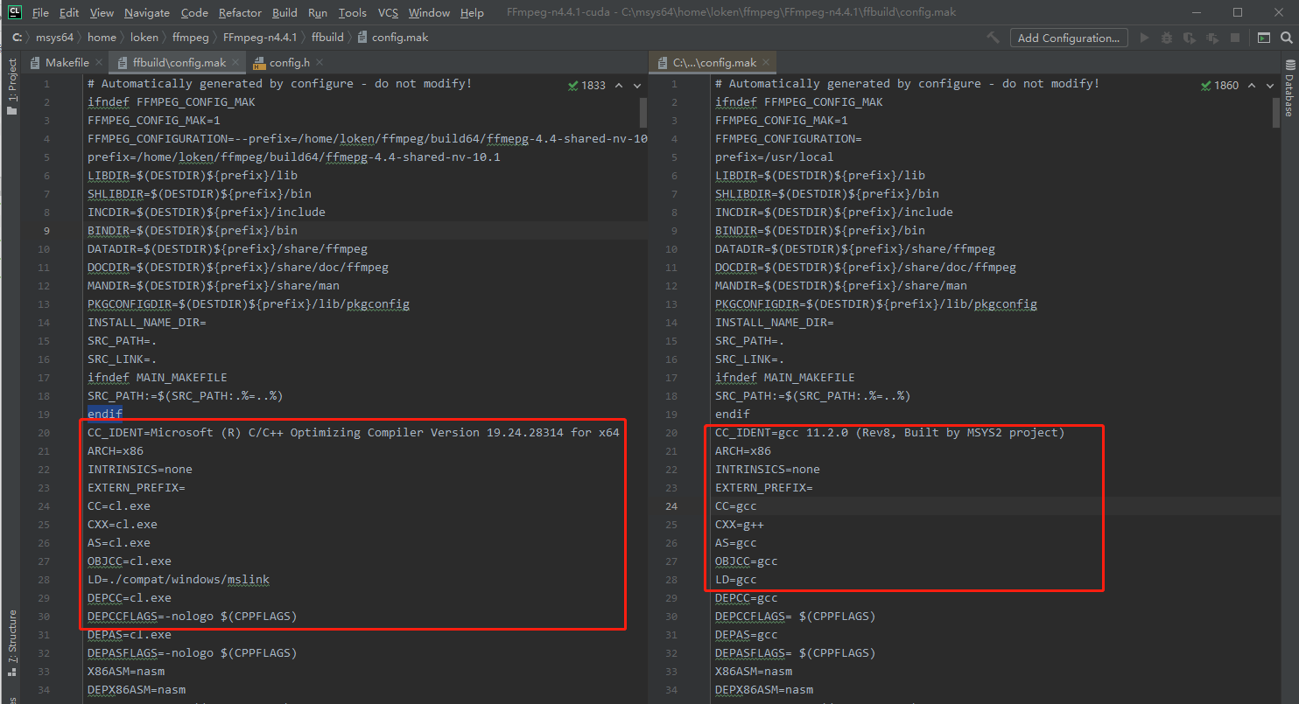Click the right editor vertical scrollbar thumb
1299x704 pixels.
(x=1277, y=112)
